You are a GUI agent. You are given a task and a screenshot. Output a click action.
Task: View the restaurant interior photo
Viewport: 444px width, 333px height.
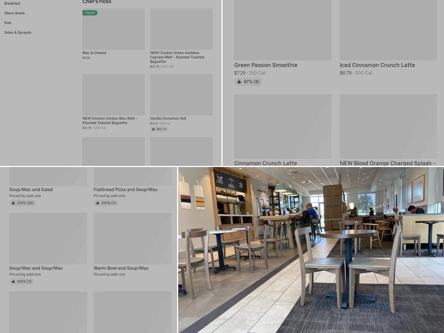pyautogui.click(x=311, y=250)
